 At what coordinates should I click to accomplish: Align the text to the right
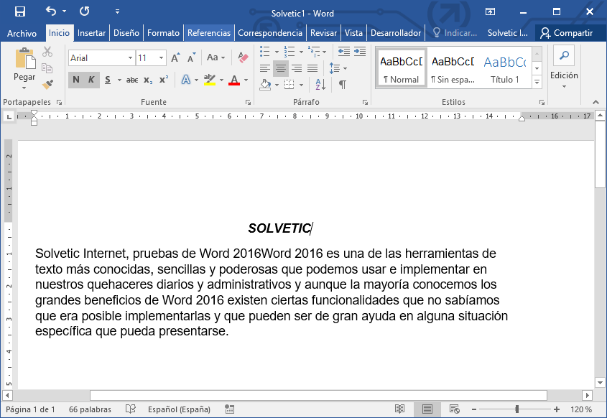(x=297, y=68)
